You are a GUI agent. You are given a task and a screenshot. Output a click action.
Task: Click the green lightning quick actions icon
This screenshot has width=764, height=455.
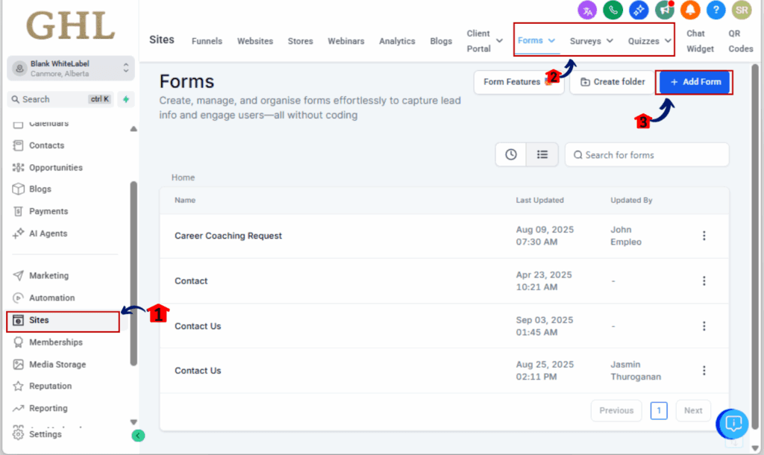(127, 99)
